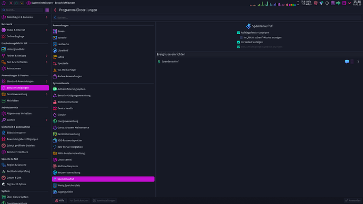The image size is (363, 204).
Task: Select KDE-Portal-Integration service
Action: click(x=103, y=147)
